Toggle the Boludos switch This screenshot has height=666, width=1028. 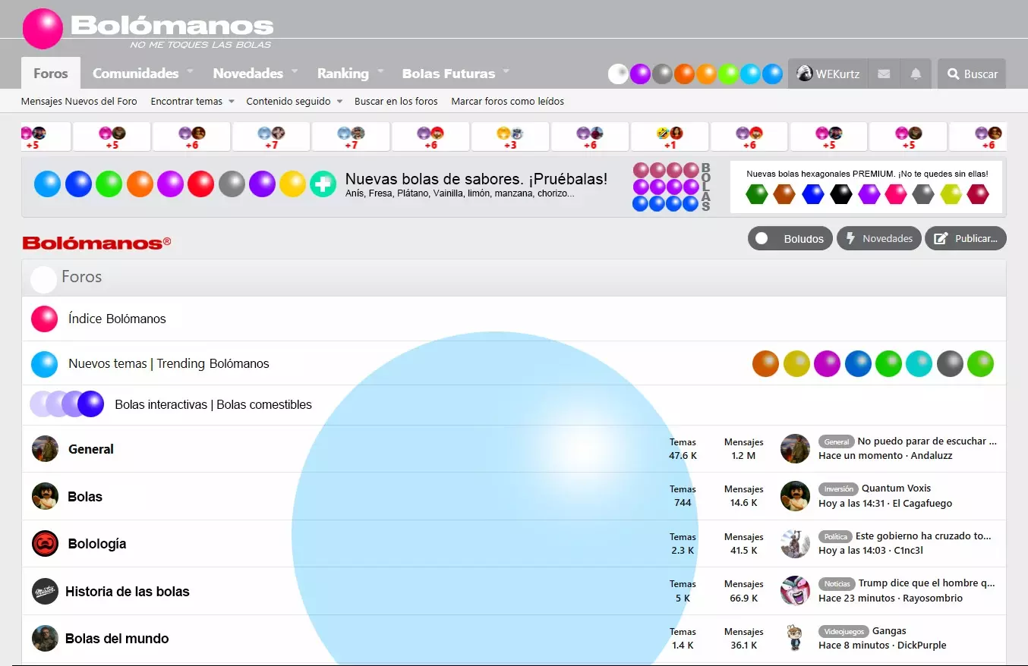pos(790,238)
